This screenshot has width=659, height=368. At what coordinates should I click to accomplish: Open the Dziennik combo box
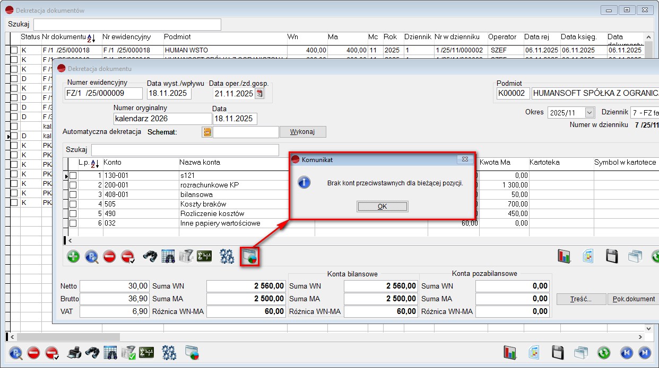point(644,113)
